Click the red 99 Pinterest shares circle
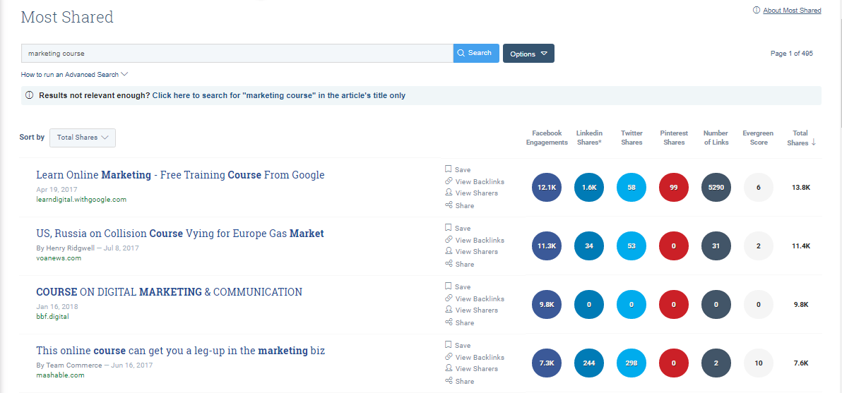 (674, 188)
